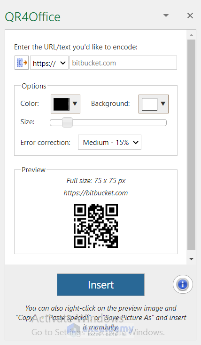Click the Size slider track right end

coord(162,122)
